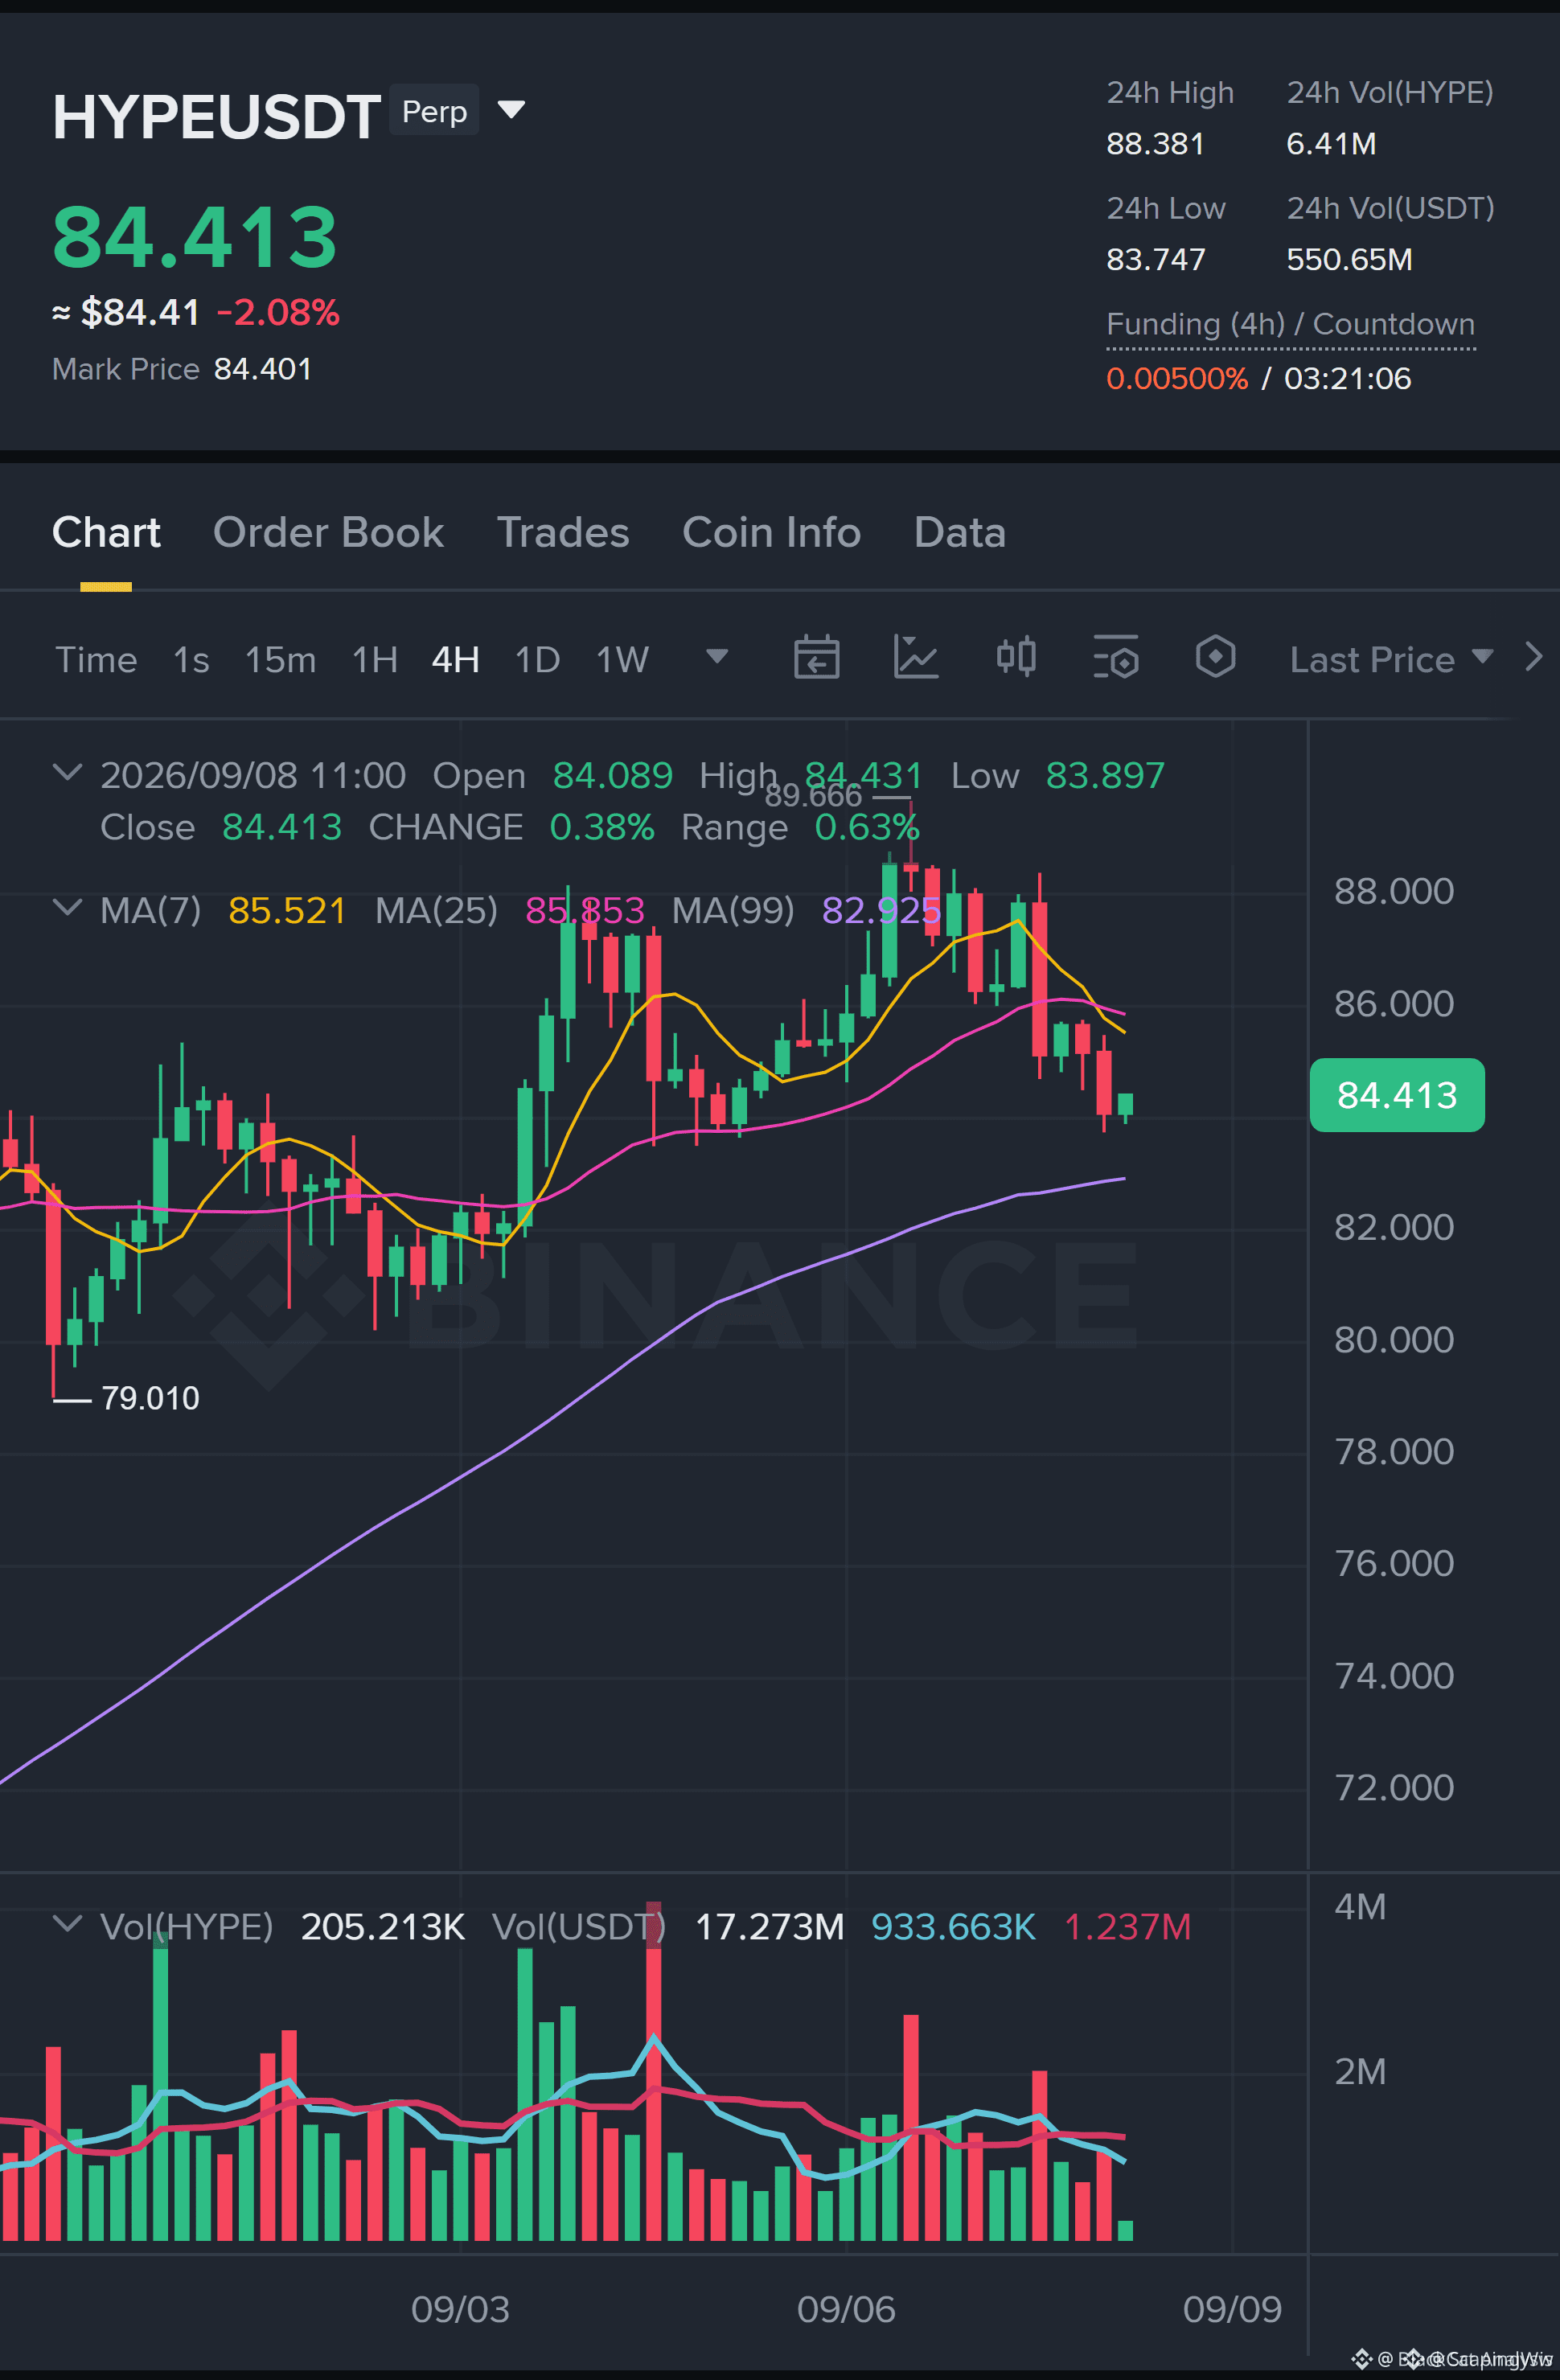This screenshot has width=1560, height=2380.
Task: Collapse the candle OHLC info row
Action: click(x=67, y=773)
